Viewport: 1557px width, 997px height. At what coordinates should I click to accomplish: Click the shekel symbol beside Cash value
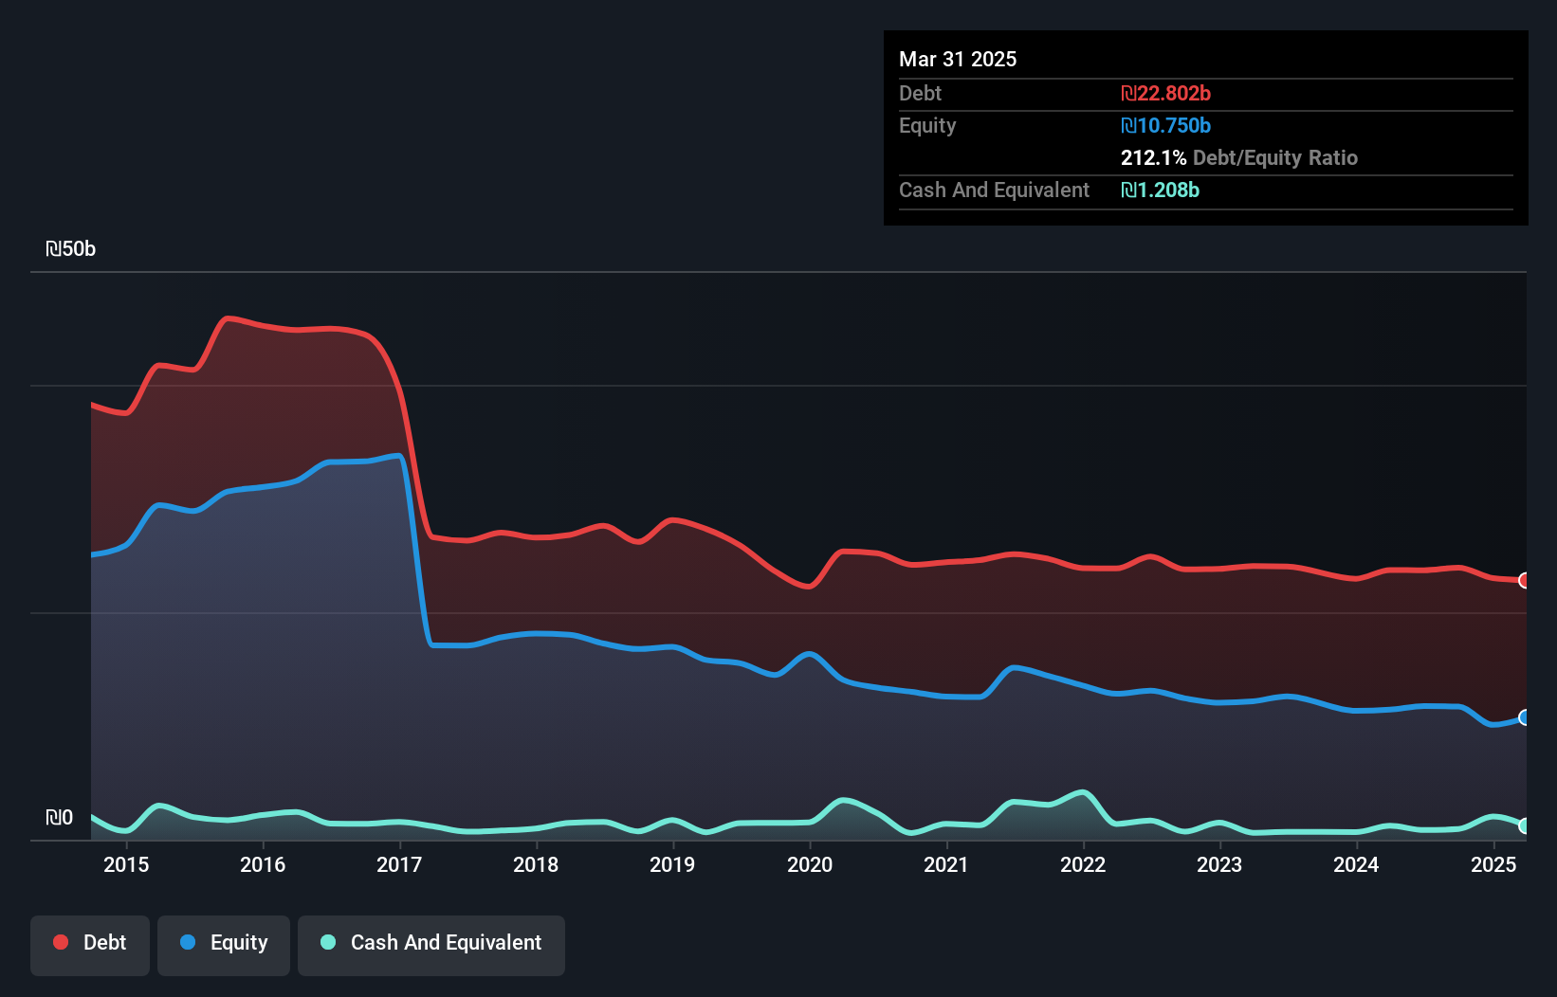pyautogui.click(x=1128, y=190)
